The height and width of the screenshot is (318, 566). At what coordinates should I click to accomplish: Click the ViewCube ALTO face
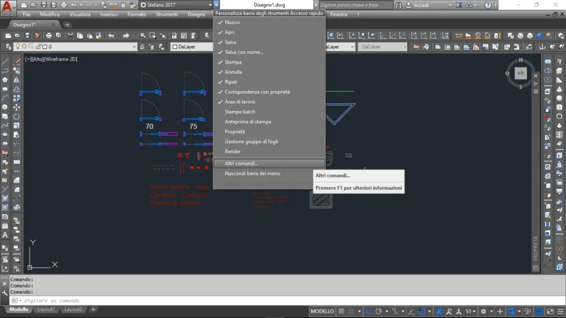[520, 73]
